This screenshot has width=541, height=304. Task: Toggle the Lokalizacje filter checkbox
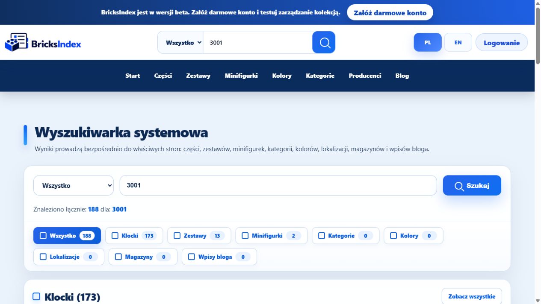(43, 257)
